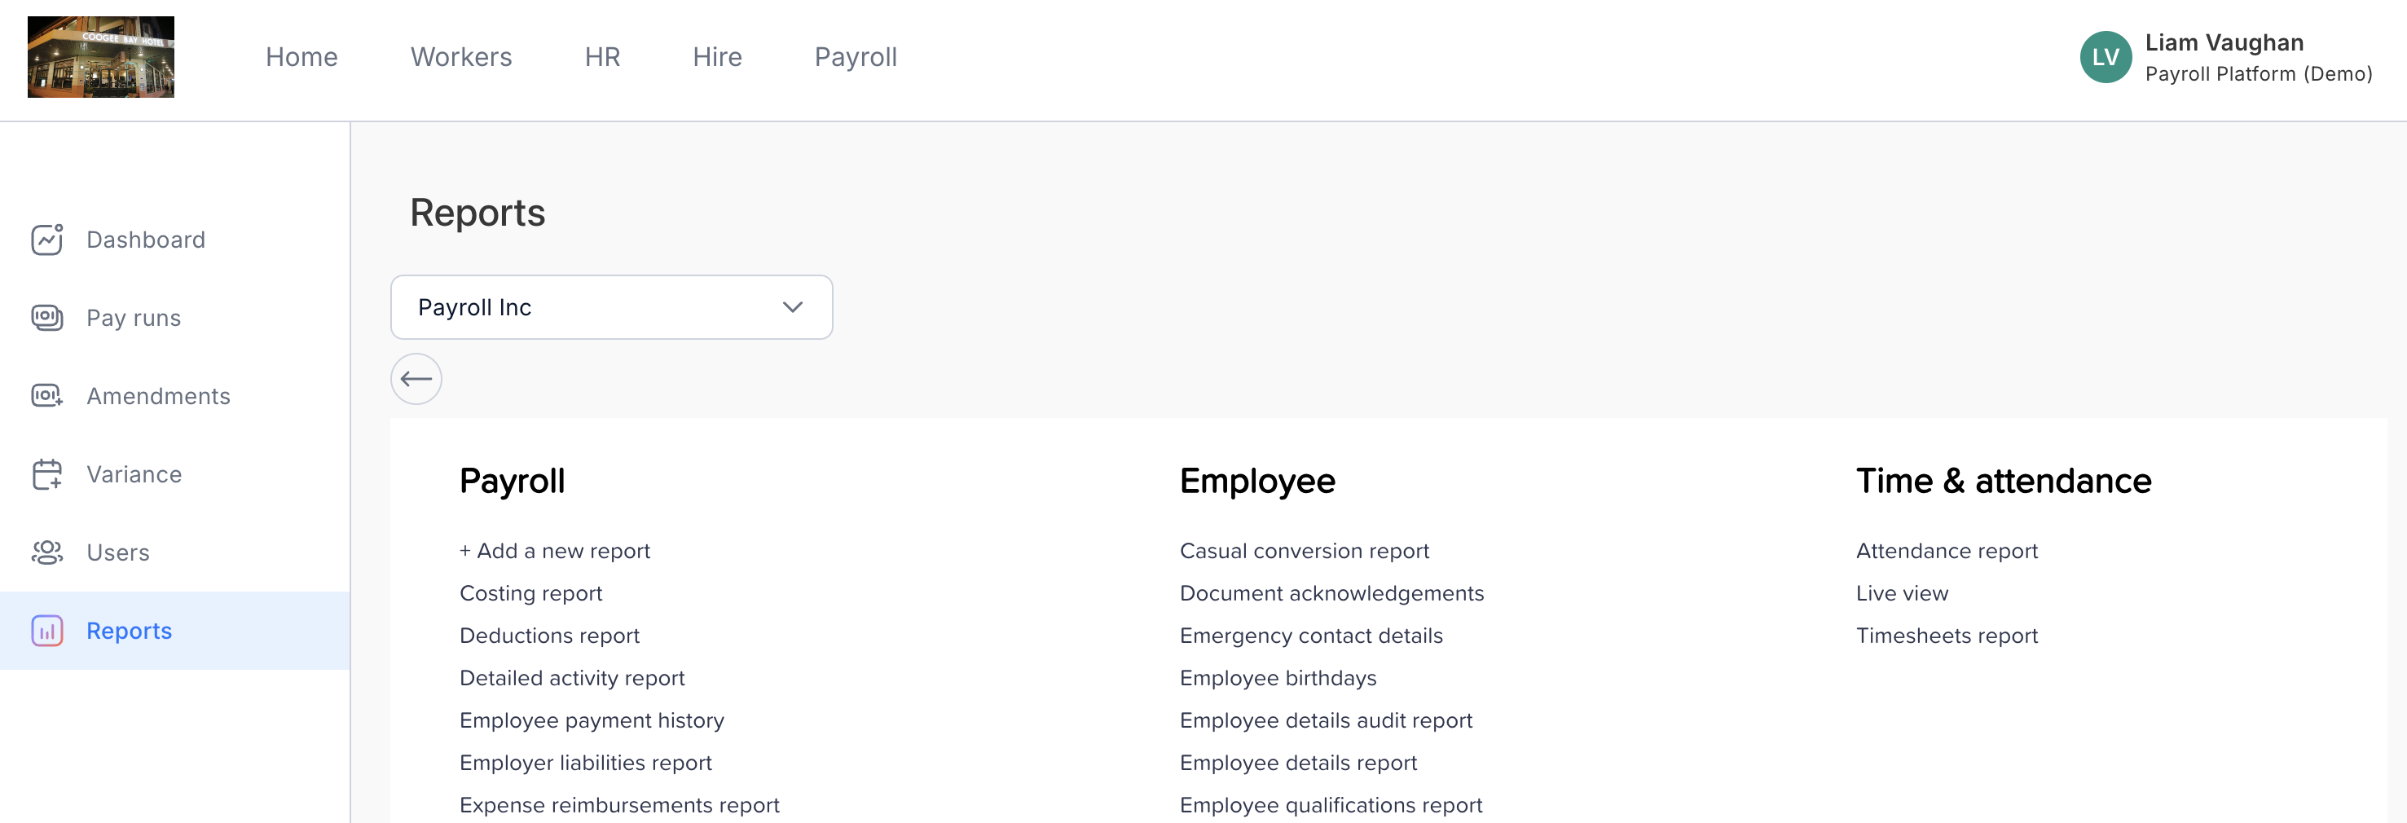The image size is (2407, 823).
Task: Open the Payroll Inc business dropdown
Action: (611, 307)
